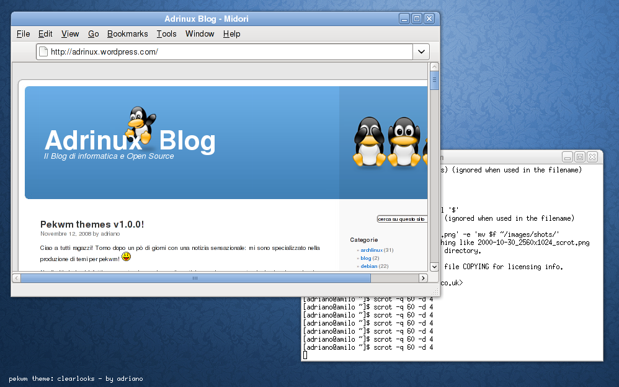The width and height of the screenshot is (619, 387).
Task: Open the Window menu
Action: [x=200, y=34]
